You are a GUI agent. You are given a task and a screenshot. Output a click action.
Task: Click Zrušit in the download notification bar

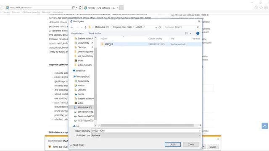[x=213, y=147]
